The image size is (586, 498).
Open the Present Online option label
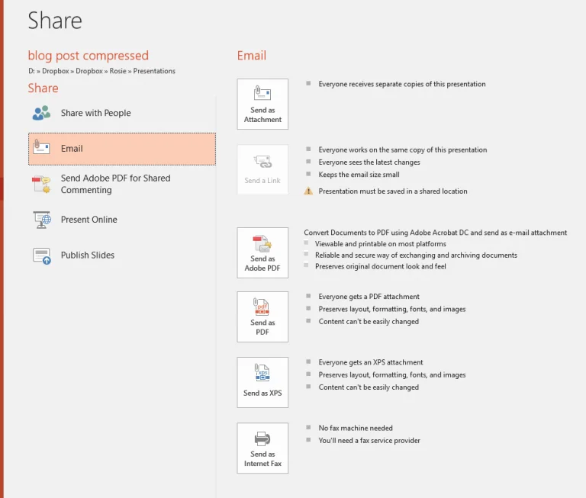(89, 220)
